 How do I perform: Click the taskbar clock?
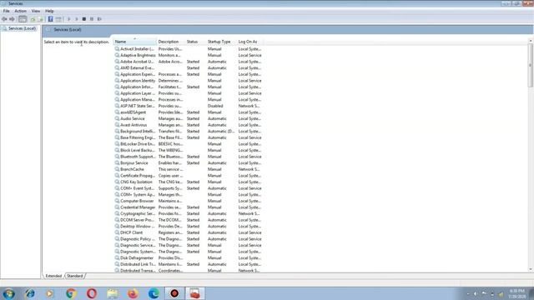click(517, 293)
